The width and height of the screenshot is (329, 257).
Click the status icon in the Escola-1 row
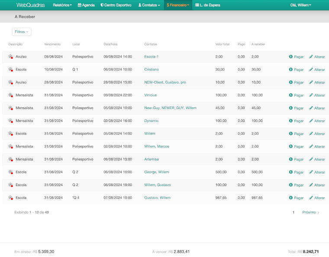point(11,57)
